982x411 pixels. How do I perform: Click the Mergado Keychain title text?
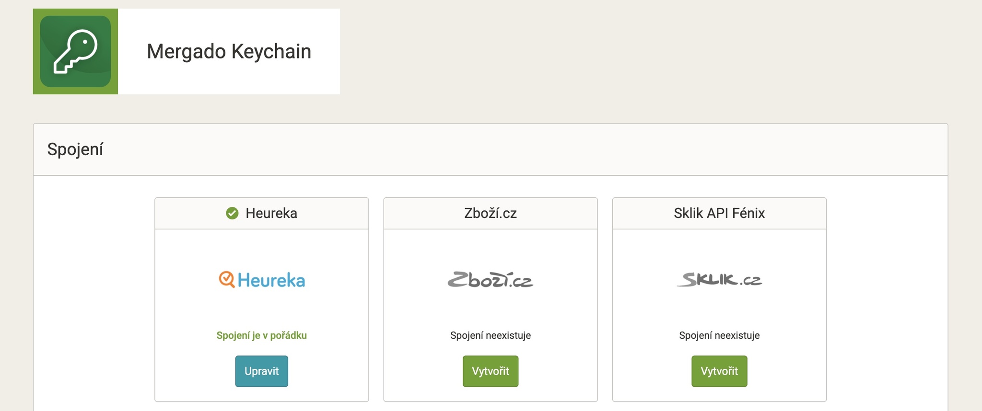pos(229,51)
